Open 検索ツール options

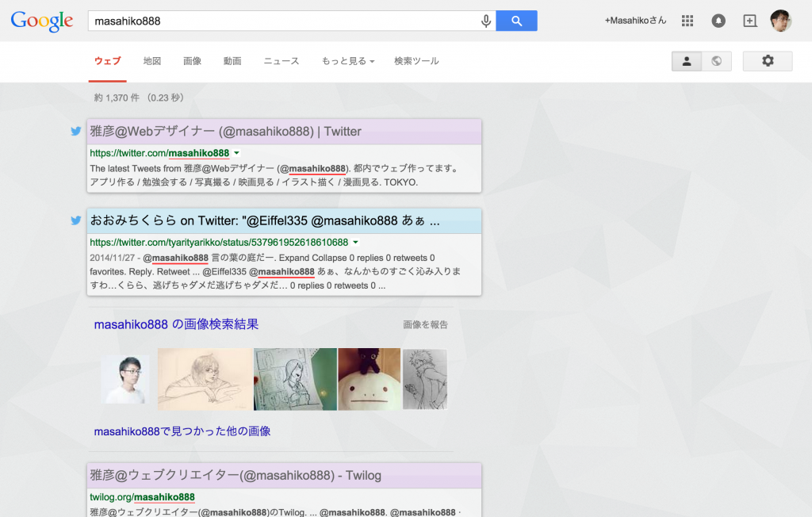click(x=416, y=61)
